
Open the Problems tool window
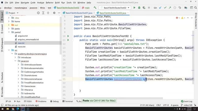point(41,101)
